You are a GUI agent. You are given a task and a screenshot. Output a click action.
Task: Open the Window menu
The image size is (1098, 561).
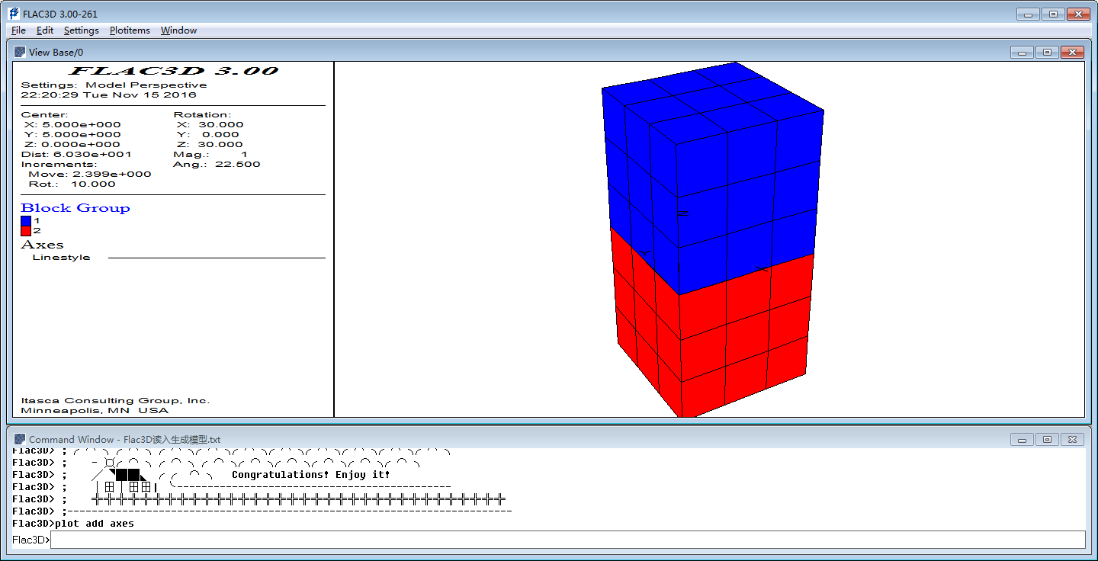pyautogui.click(x=178, y=30)
